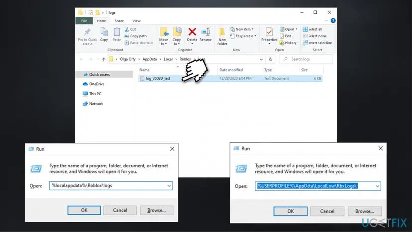The image size is (412, 232).
Task: Click Edit in ribbon Open group
Action: click(x=285, y=36)
